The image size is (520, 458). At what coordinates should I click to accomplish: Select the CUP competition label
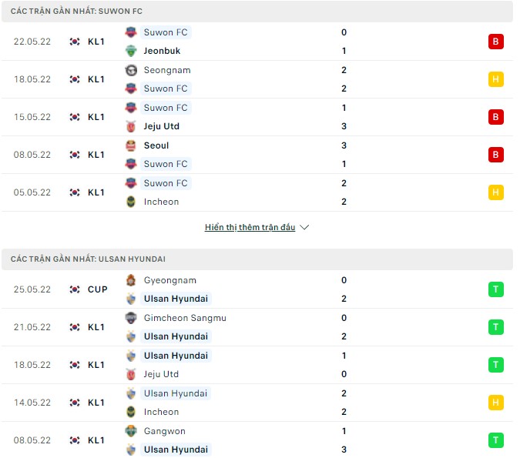(x=98, y=289)
